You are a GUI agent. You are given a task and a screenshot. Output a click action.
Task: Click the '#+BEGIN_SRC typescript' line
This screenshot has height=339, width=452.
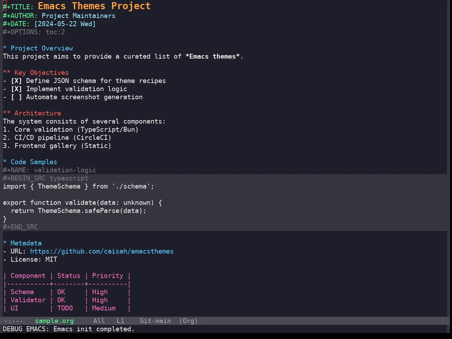(46, 178)
